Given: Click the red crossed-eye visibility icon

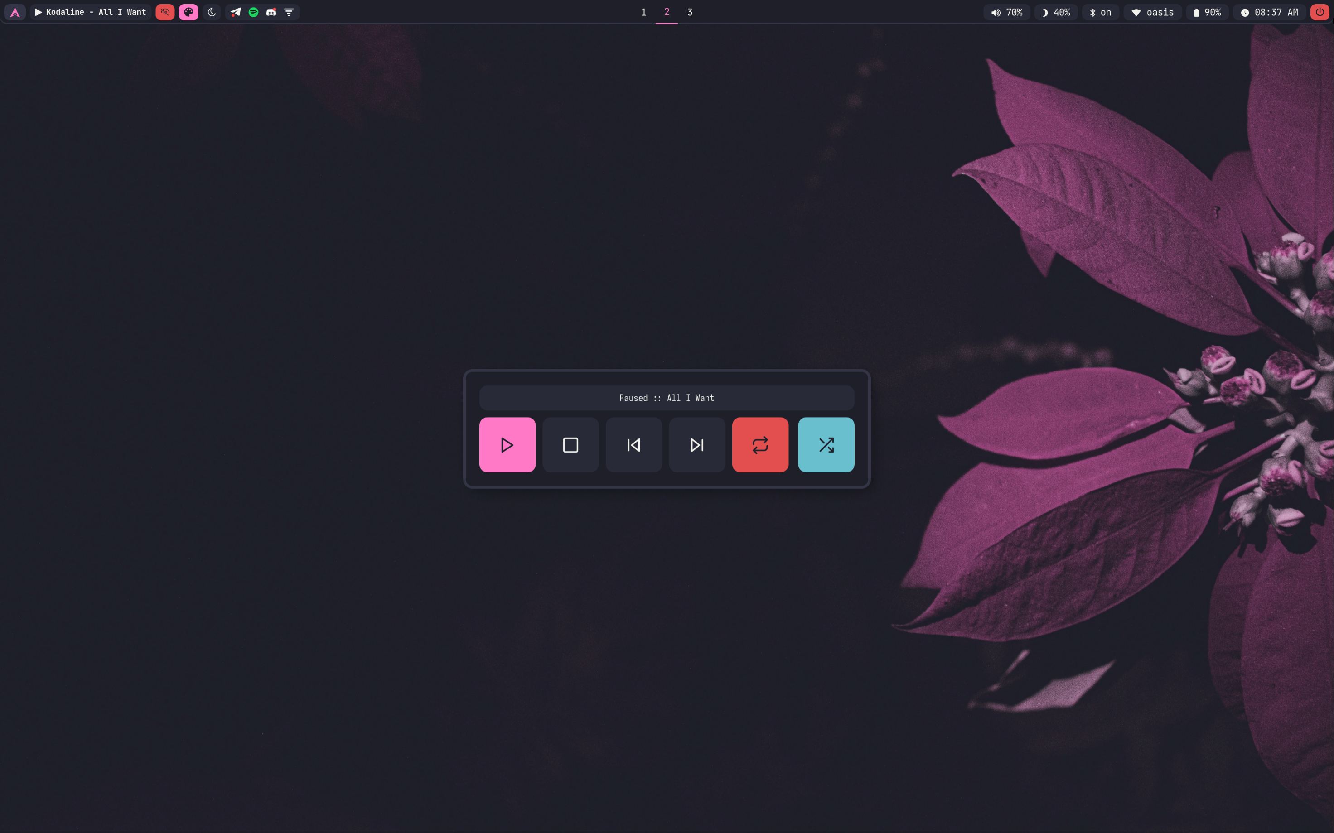Looking at the screenshot, I should click(165, 12).
